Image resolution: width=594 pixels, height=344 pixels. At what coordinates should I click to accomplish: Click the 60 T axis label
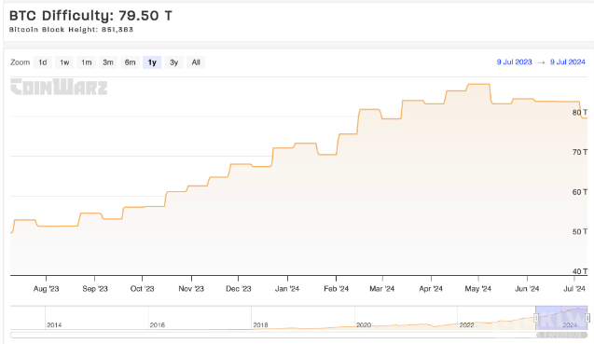point(580,192)
